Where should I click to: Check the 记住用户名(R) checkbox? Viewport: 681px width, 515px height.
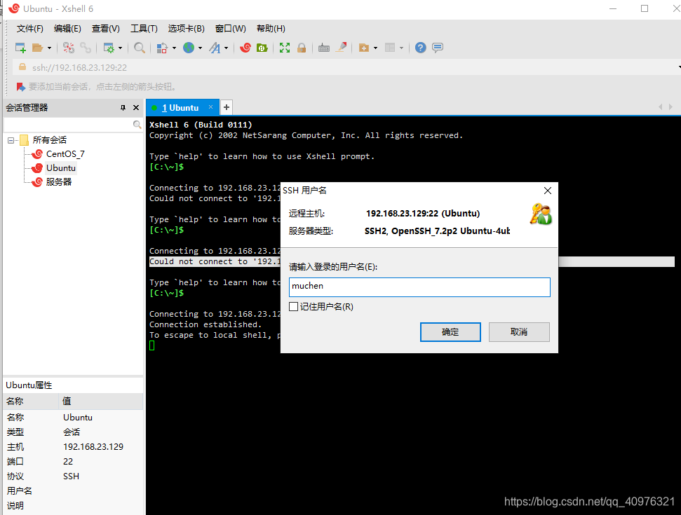294,307
